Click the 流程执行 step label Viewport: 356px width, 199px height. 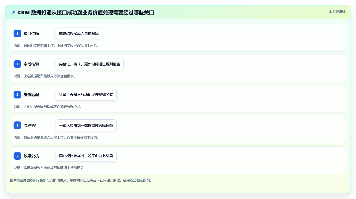[31, 125]
